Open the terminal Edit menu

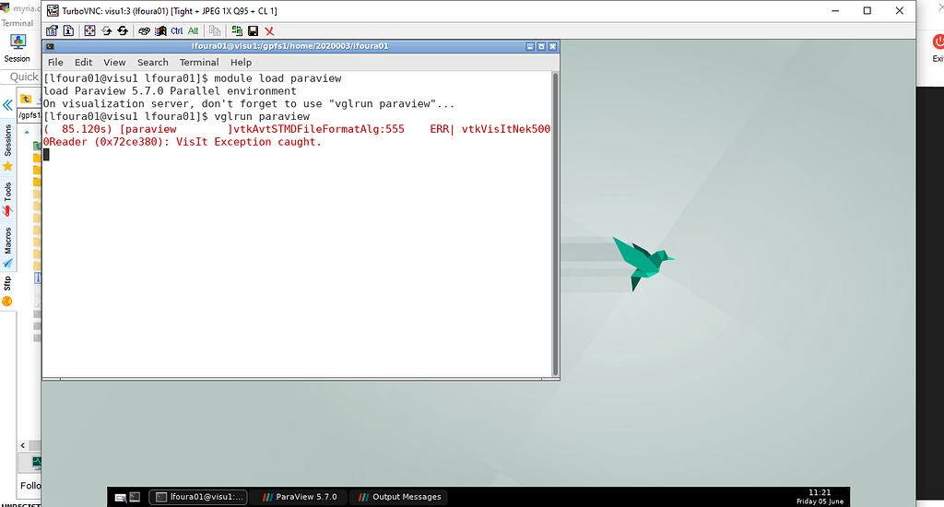(x=83, y=62)
